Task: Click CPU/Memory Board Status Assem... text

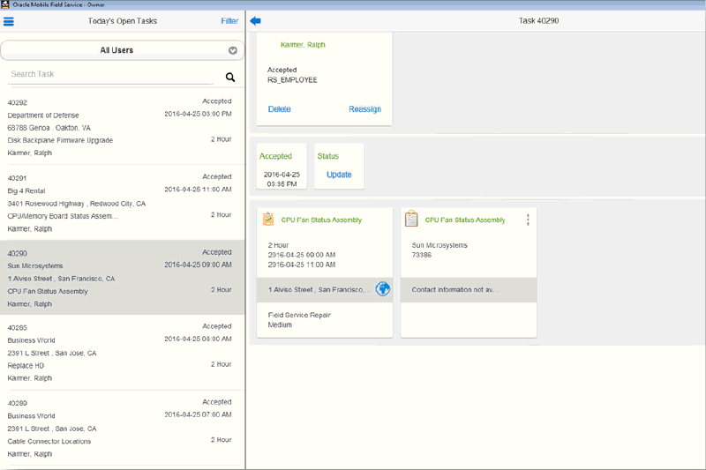Action: point(63,216)
